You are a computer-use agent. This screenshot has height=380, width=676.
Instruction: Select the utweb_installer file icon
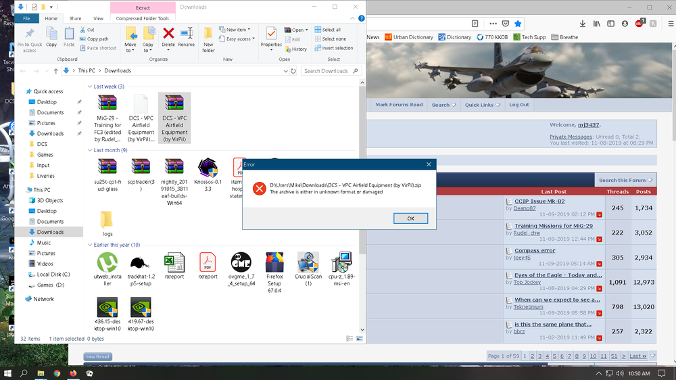[x=107, y=269]
